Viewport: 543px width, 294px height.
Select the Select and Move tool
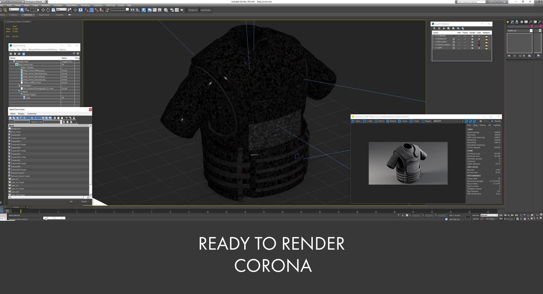tap(43, 10)
